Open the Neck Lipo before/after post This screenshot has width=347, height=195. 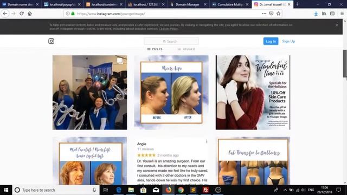171,93
